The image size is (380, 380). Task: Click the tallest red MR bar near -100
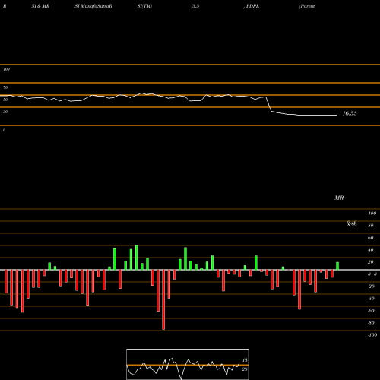163,299
